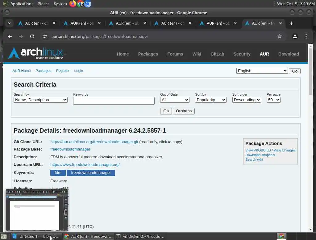Screen dimensions: 316x240
Task: Click the freedownloadmanager keyword tag
Action: pos(91,173)
